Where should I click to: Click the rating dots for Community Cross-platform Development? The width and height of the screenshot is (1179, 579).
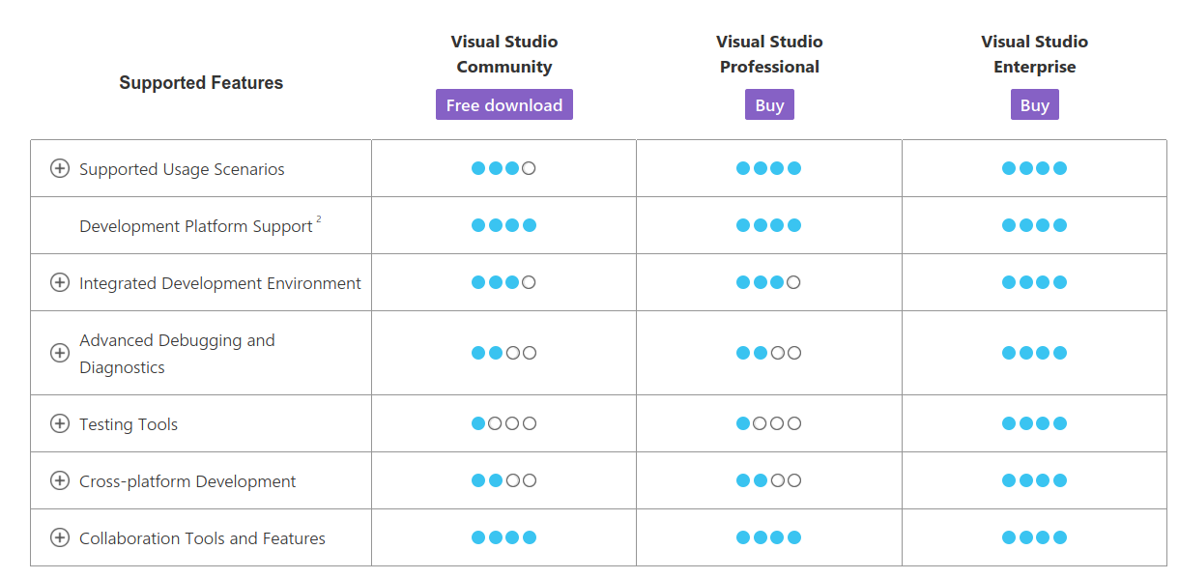point(503,479)
